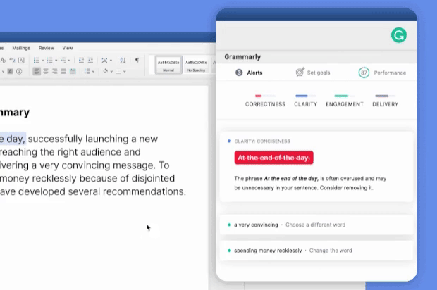
Task: Click the Set goals target icon
Action: [x=300, y=72]
